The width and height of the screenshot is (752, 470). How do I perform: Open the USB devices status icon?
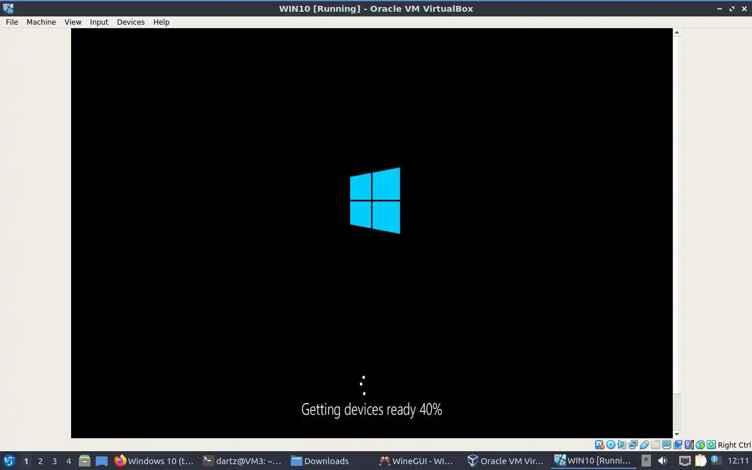[644, 445]
